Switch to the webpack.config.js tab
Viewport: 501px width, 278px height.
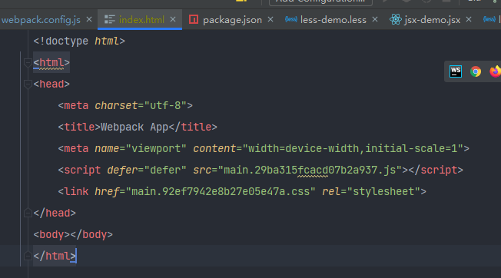click(41, 20)
